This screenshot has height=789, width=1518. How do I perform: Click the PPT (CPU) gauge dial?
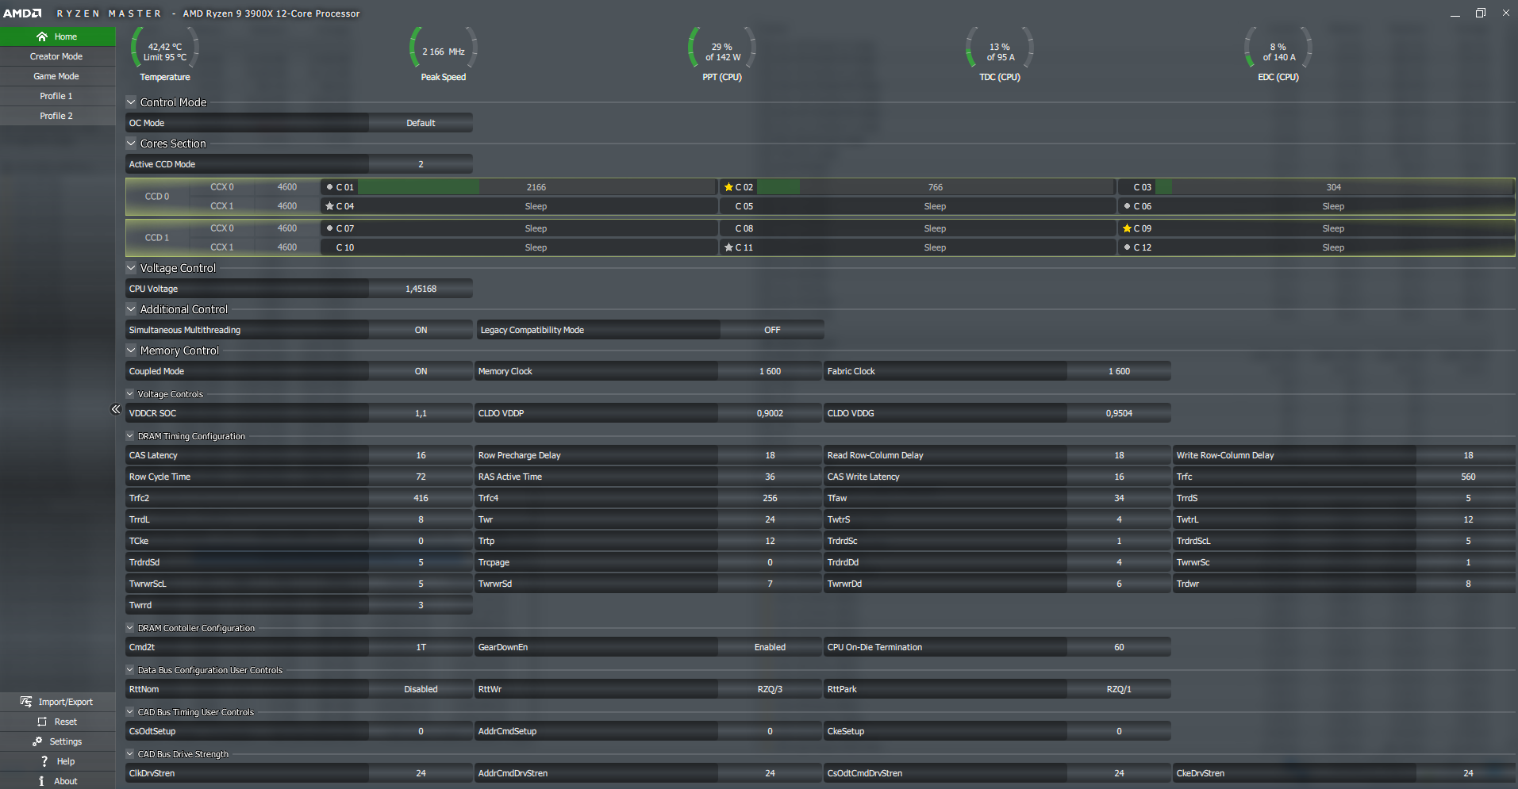pos(722,49)
